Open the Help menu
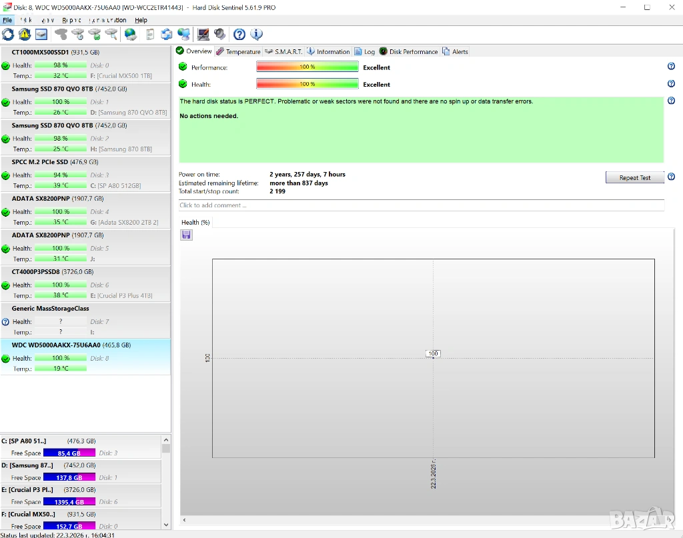Viewport: 683px width, 538px height. click(x=141, y=21)
